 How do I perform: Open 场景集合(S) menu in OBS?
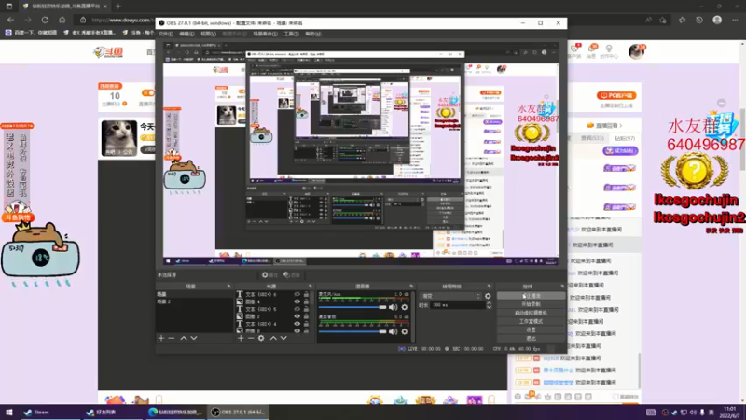click(265, 34)
